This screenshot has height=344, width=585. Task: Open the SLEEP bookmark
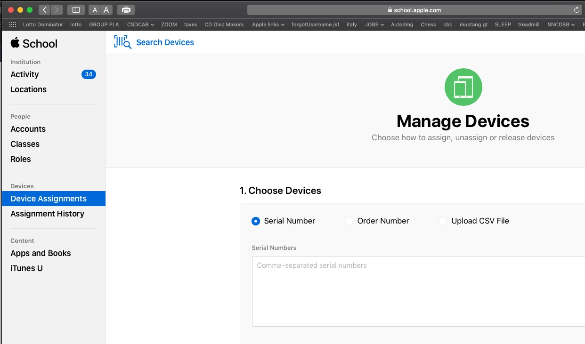click(503, 24)
